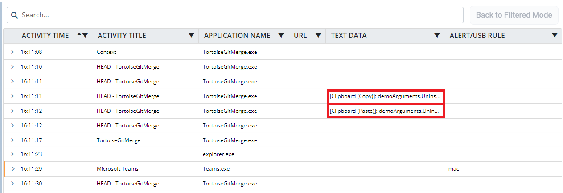The width and height of the screenshot is (563, 193).
Task: Open the Text Data filter icon
Action: (x=437, y=36)
